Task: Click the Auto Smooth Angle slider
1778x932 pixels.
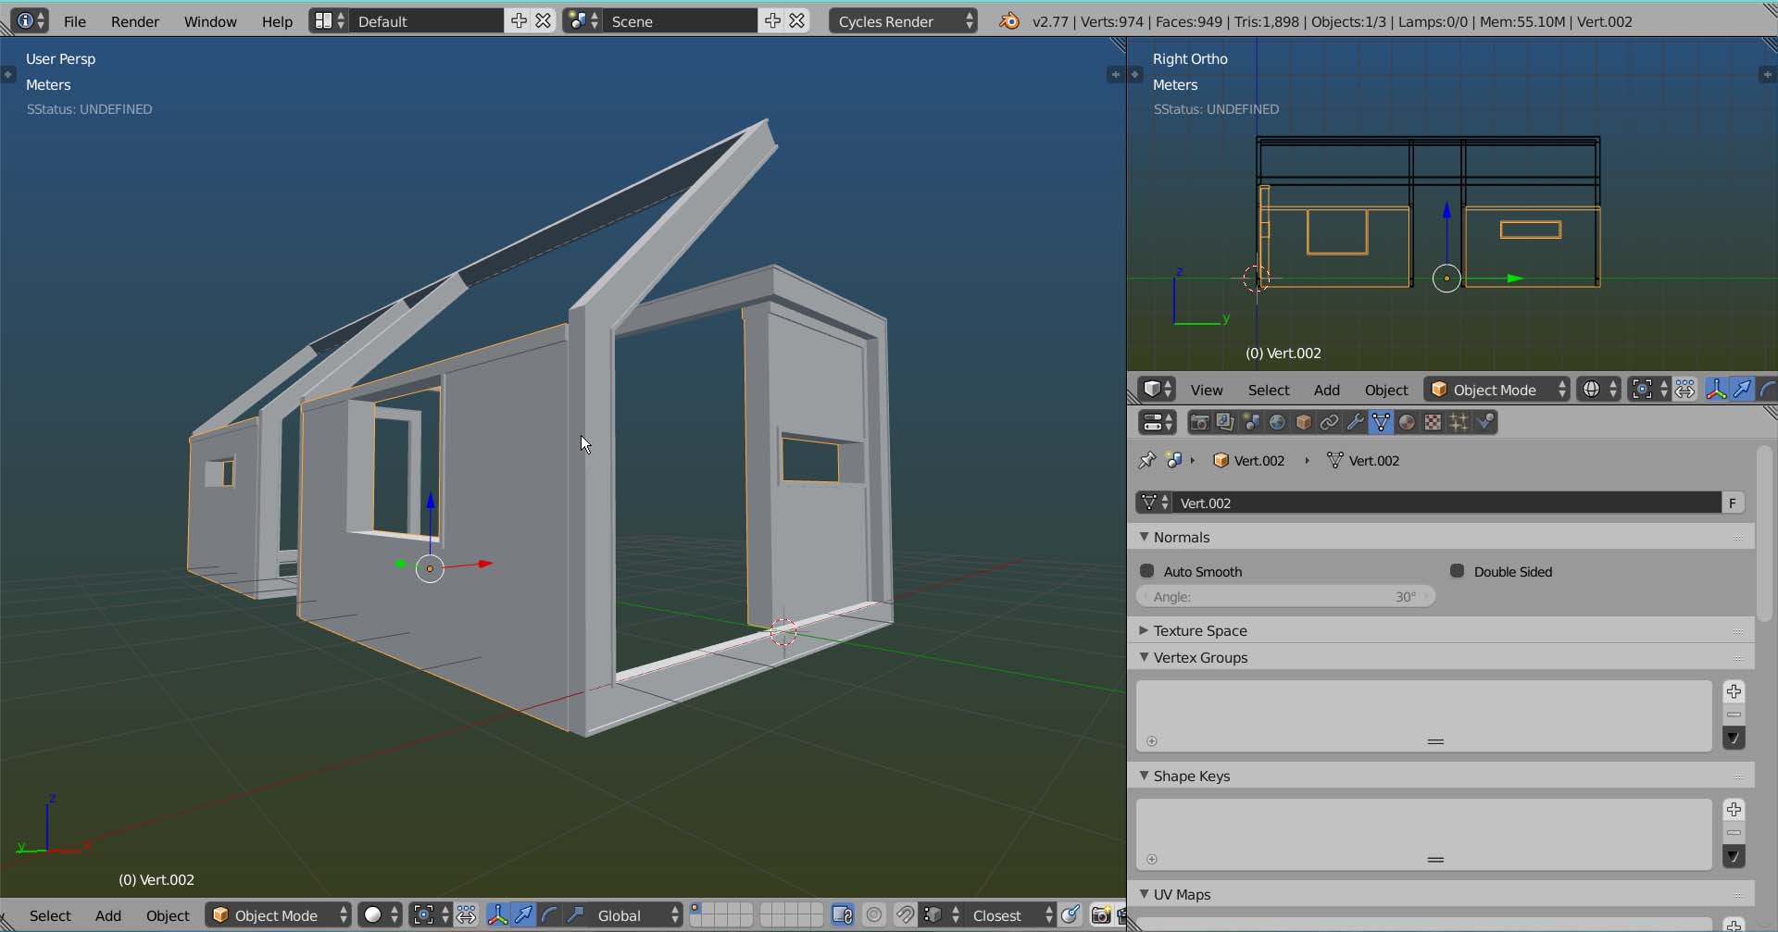Action: [1285, 597]
